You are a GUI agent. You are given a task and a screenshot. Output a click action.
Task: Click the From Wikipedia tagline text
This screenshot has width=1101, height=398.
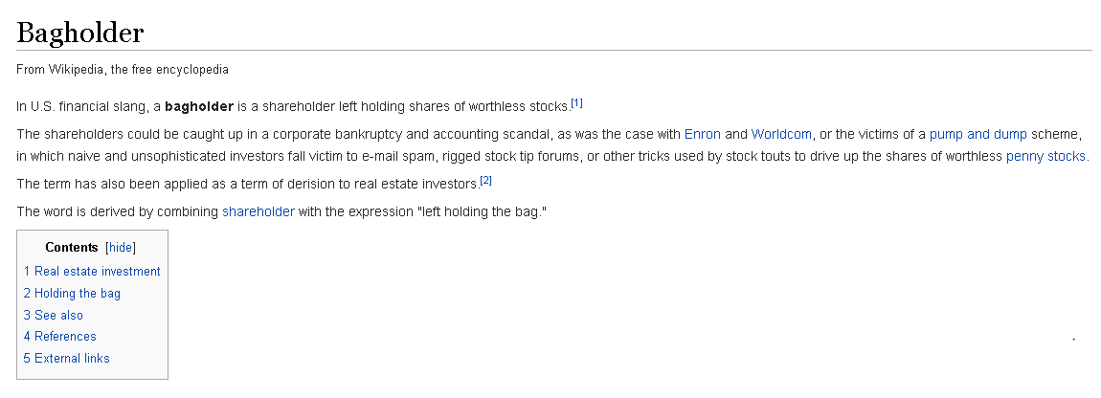123,70
